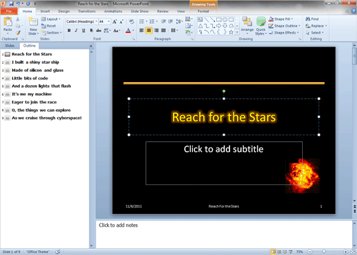Toggle Align Text Right
Screen dimensions: 357x255
coord(157,30)
